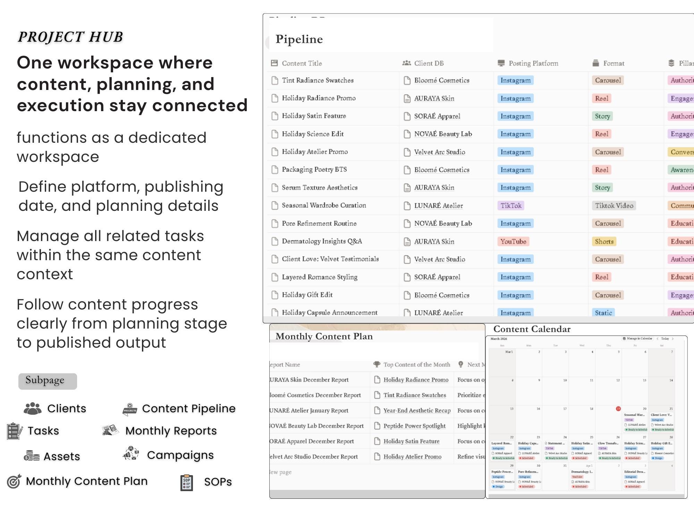Open Holiday Radiance Promo link in Monthly Content Plan

416,380
